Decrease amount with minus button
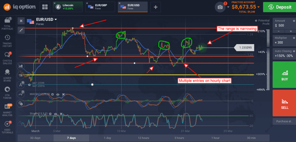This screenshot has width=296, height=142. (x=279, y=31)
